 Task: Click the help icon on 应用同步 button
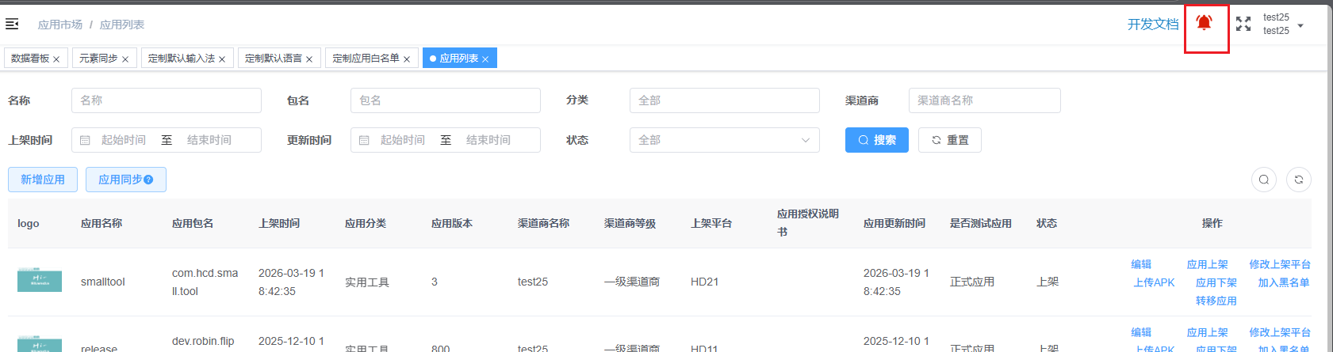[148, 180]
